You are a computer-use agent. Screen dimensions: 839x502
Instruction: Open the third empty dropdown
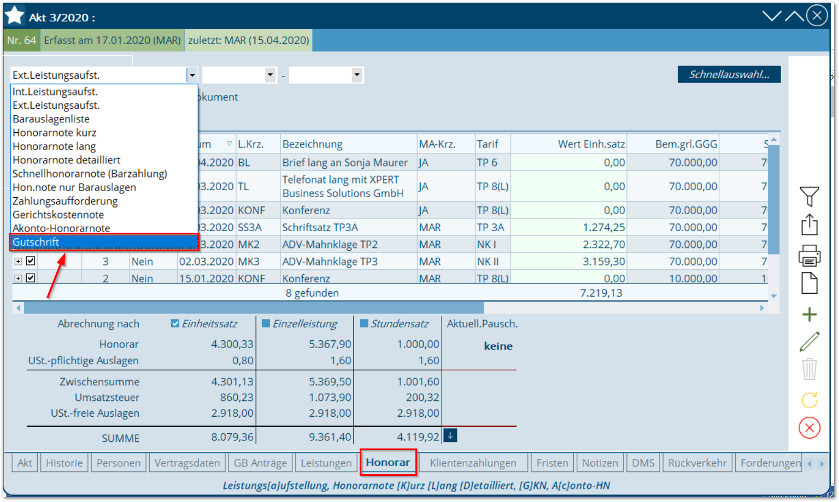[x=357, y=75]
